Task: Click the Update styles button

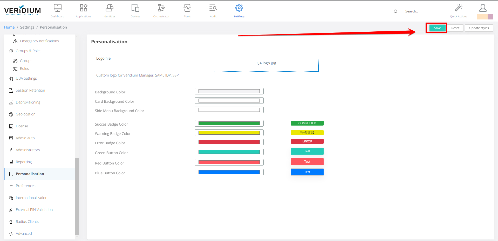Action: click(x=479, y=28)
